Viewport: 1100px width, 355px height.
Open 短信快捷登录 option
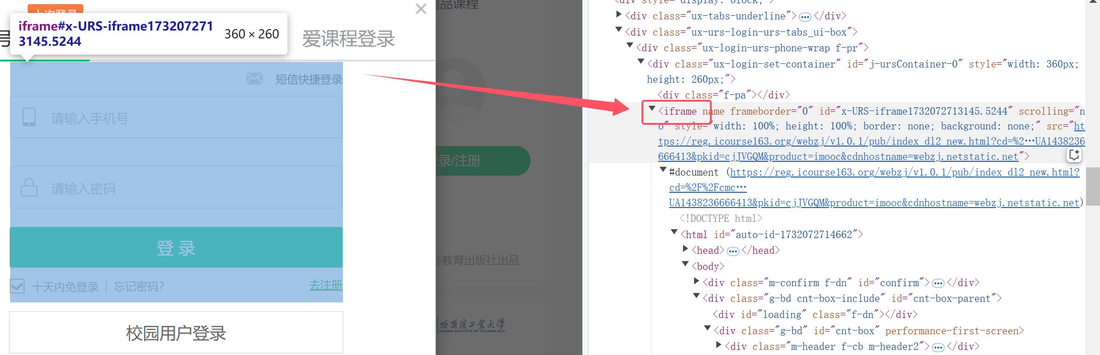point(309,80)
